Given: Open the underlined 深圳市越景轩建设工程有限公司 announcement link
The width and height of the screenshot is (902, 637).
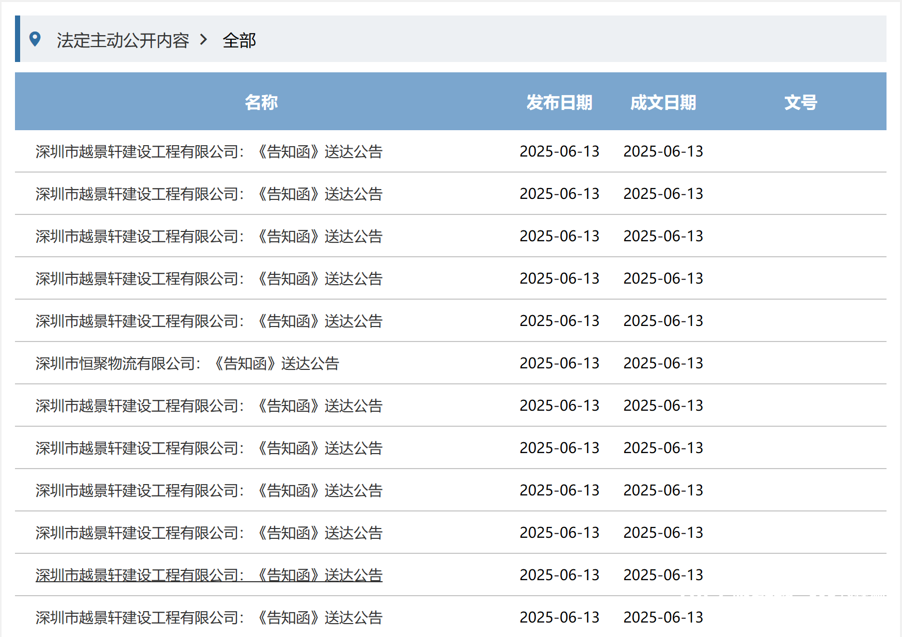Looking at the screenshot, I should tap(209, 575).
